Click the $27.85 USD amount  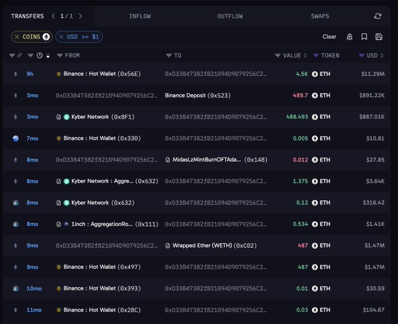pyautogui.click(x=375, y=159)
